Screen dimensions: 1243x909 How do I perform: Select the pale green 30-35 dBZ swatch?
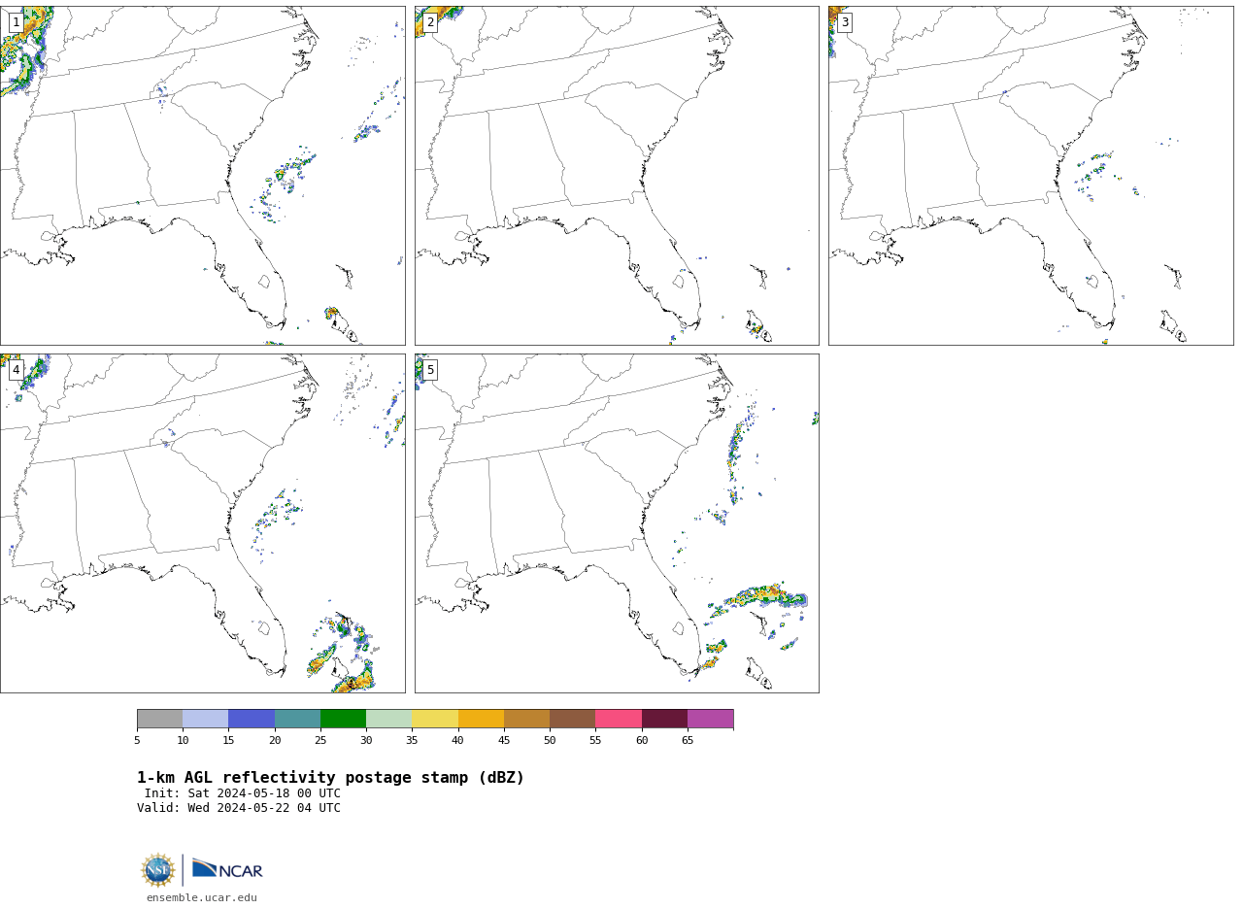pos(388,719)
